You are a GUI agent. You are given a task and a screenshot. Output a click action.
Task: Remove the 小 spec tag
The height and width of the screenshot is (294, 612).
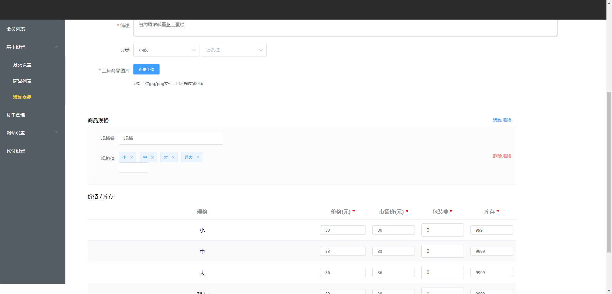[132, 157]
